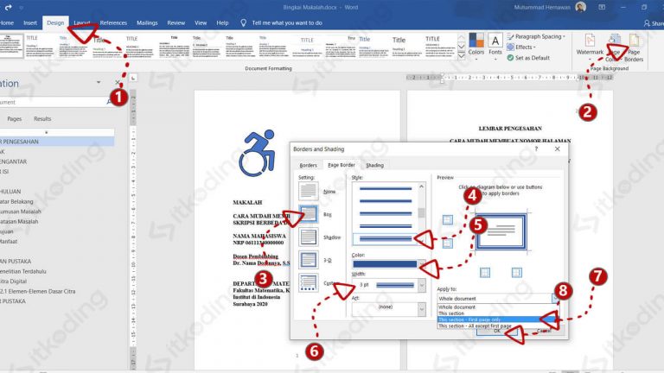Show Results tab in Navigation pane
The image size is (664, 373).
pos(42,119)
